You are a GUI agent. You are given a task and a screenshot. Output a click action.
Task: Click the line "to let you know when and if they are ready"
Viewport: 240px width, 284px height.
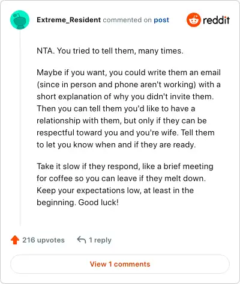click(x=116, y=145)
